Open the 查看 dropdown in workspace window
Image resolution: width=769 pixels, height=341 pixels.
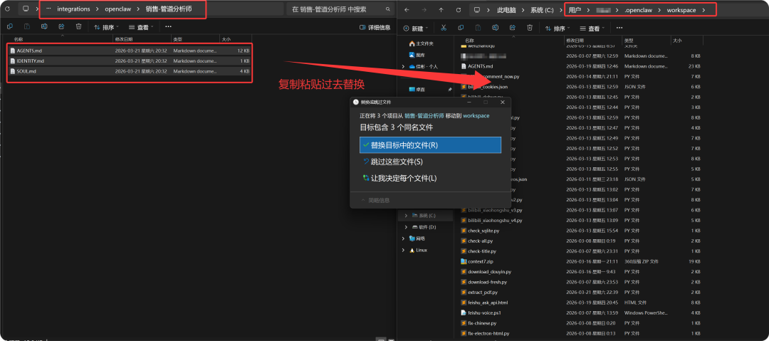[x=592, y=28]
